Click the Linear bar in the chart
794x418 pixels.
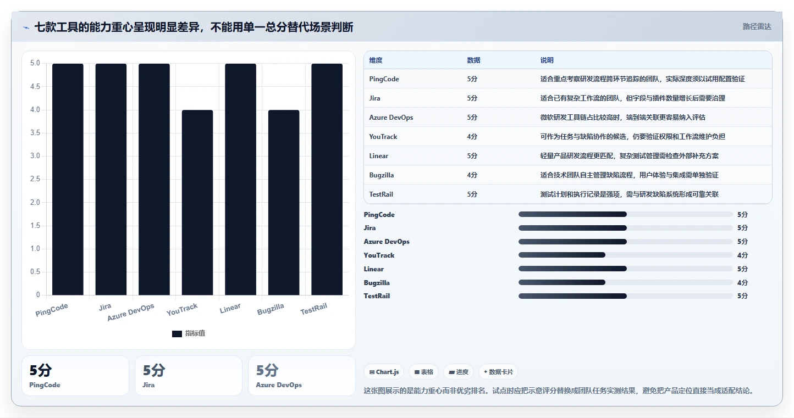240,180
